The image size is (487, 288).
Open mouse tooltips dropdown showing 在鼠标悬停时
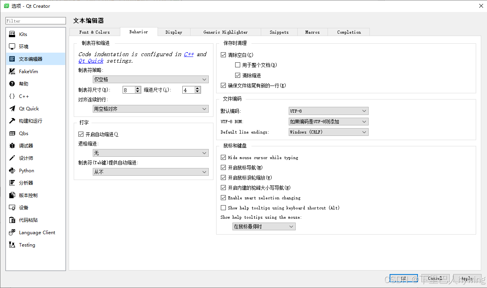[x=264, y=226]
